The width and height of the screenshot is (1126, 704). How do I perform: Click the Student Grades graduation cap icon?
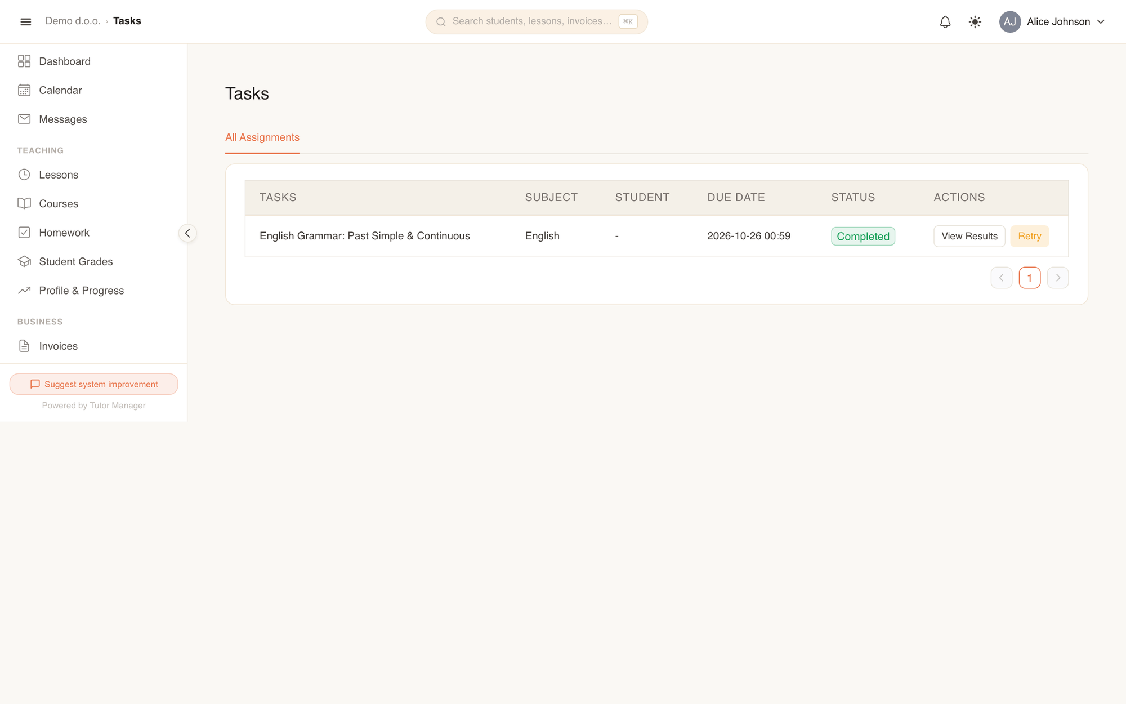[x=24, y=261]
